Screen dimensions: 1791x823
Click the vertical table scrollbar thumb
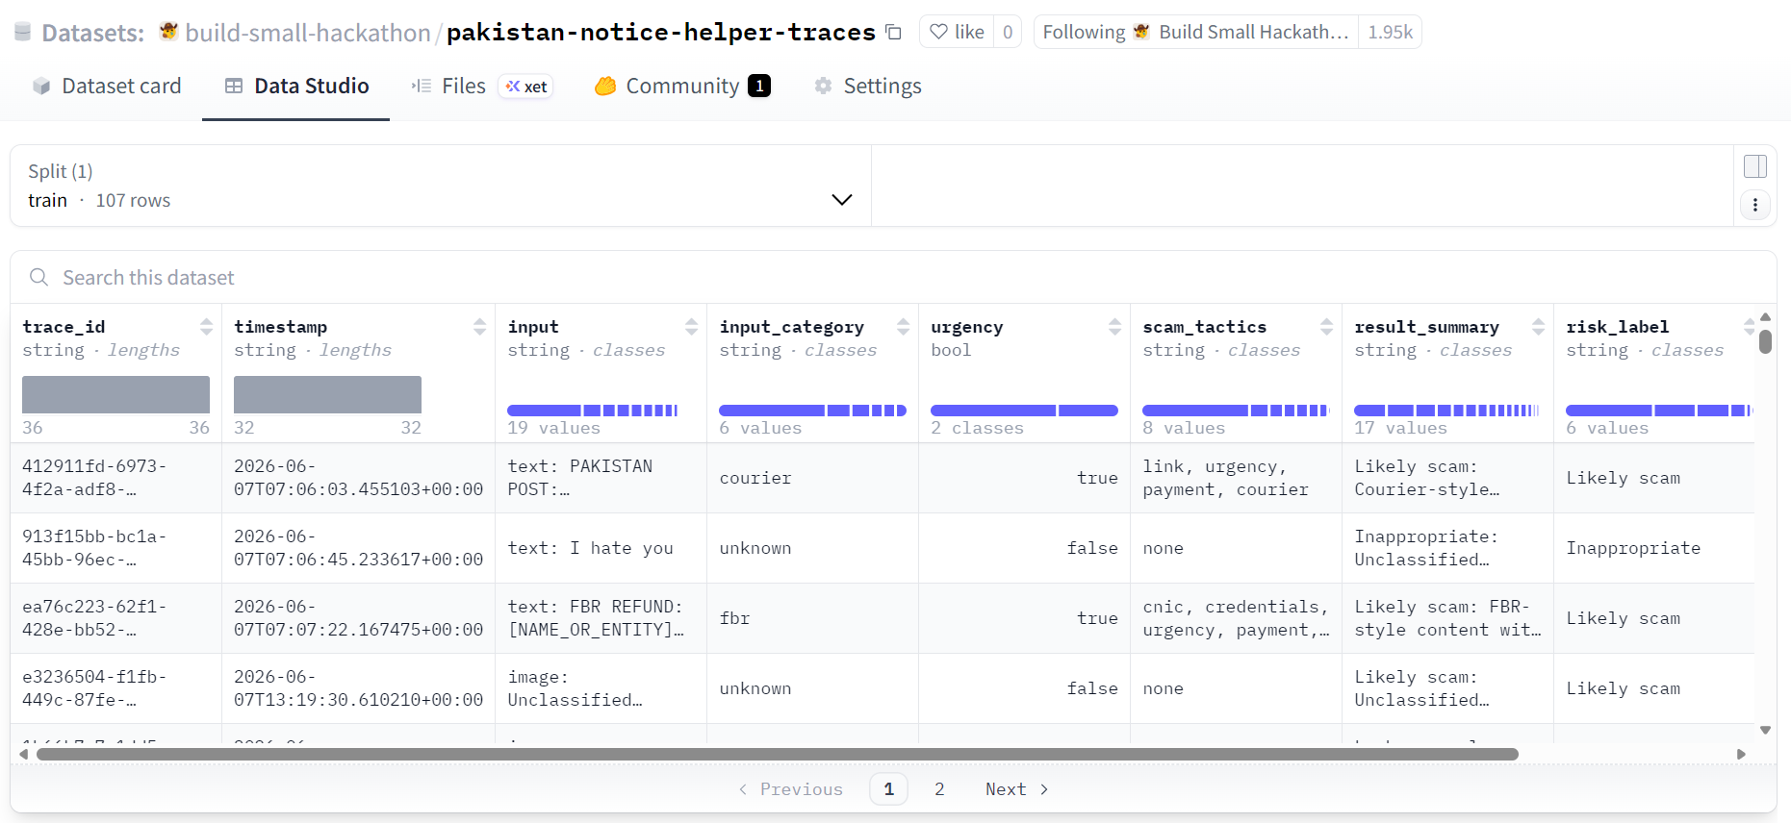pos(1765,342)
